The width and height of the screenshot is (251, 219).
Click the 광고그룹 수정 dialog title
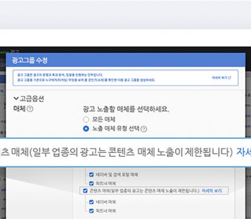(30, 60)
